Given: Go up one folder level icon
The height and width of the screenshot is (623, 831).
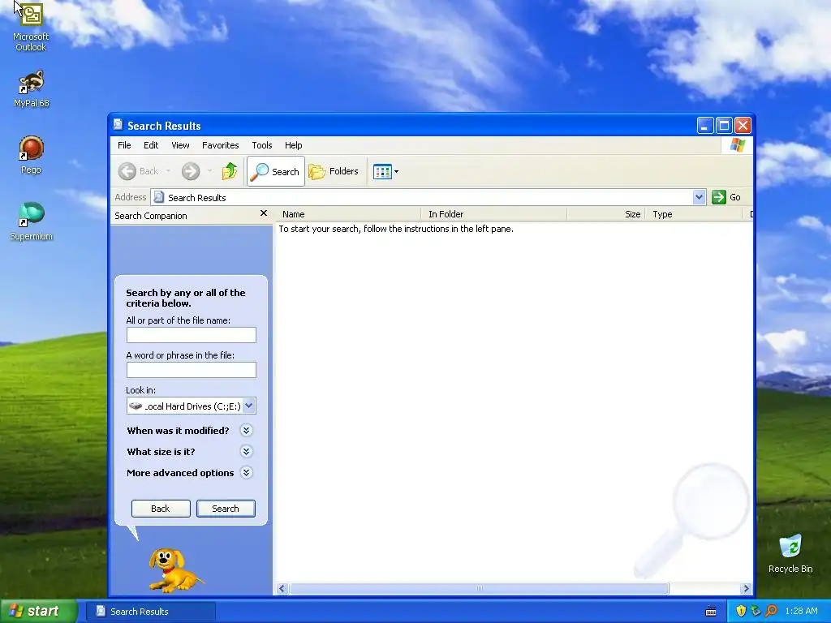Looking at the screenshot, I should pos(230,171).
